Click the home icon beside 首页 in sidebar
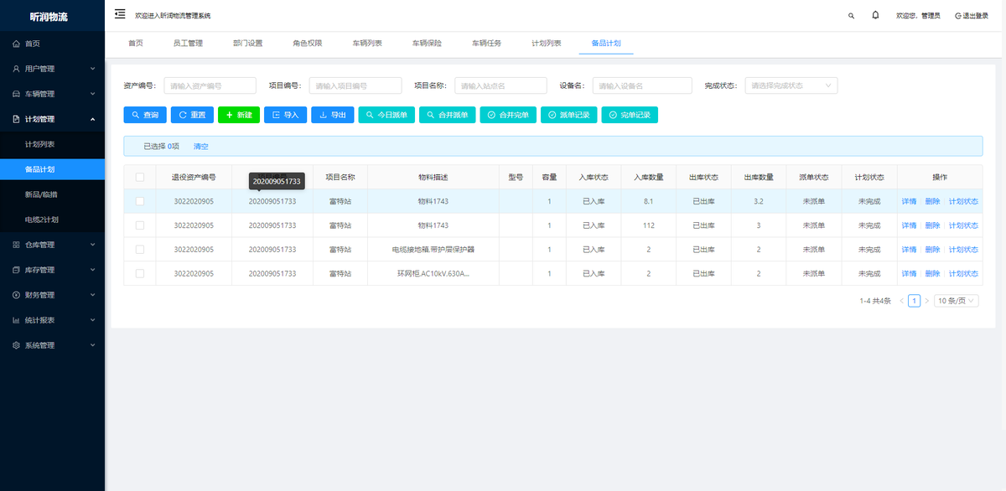The image size is (1006, 491). (x=17, y=44)
